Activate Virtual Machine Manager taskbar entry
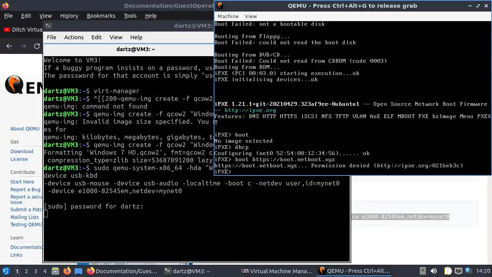The height and width of the screenshot is (277, 492). point(277,271)
